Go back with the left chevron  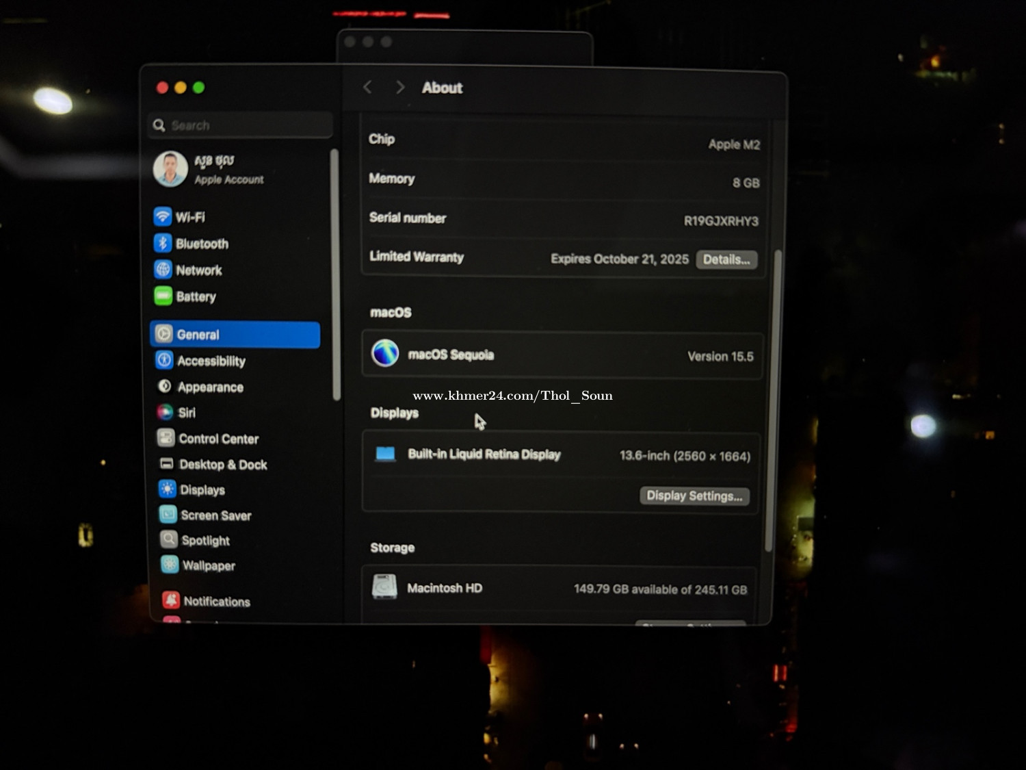click(x=368, y=87)
